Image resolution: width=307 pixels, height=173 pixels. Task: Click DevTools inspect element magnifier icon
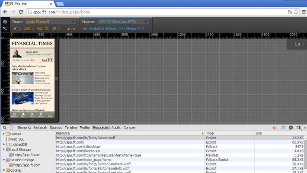coord(5,128)
